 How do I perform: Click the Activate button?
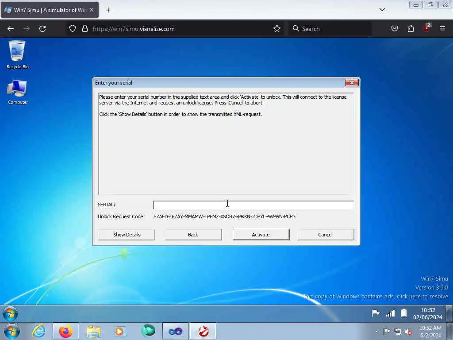click(x=261, y=235)
